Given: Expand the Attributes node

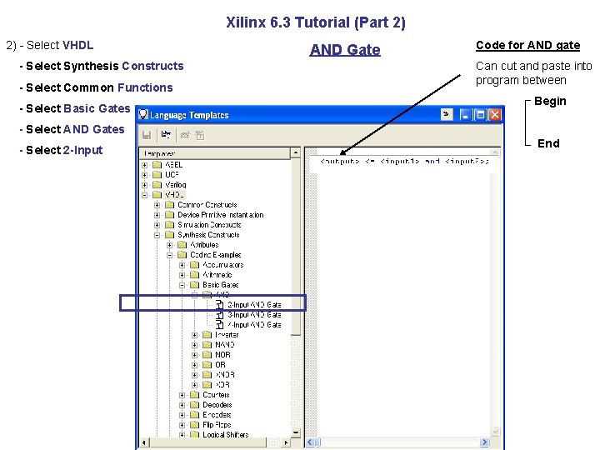Looking at the screenshot, I should click(x=170, y=245).
